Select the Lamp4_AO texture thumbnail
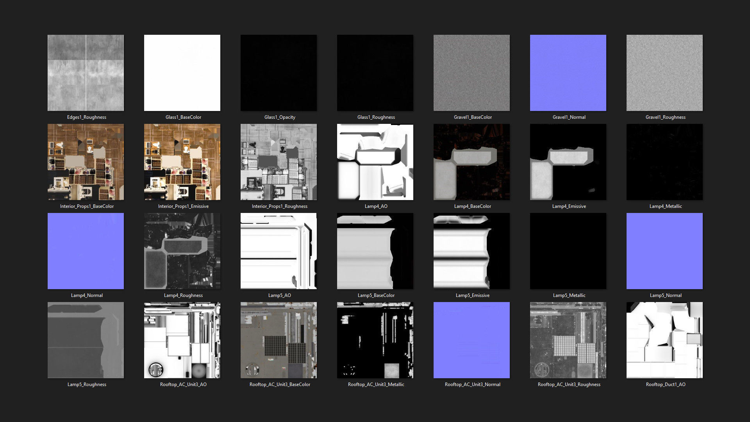The height and width of the screenshot is (422, 750). [x=375, y=162]
